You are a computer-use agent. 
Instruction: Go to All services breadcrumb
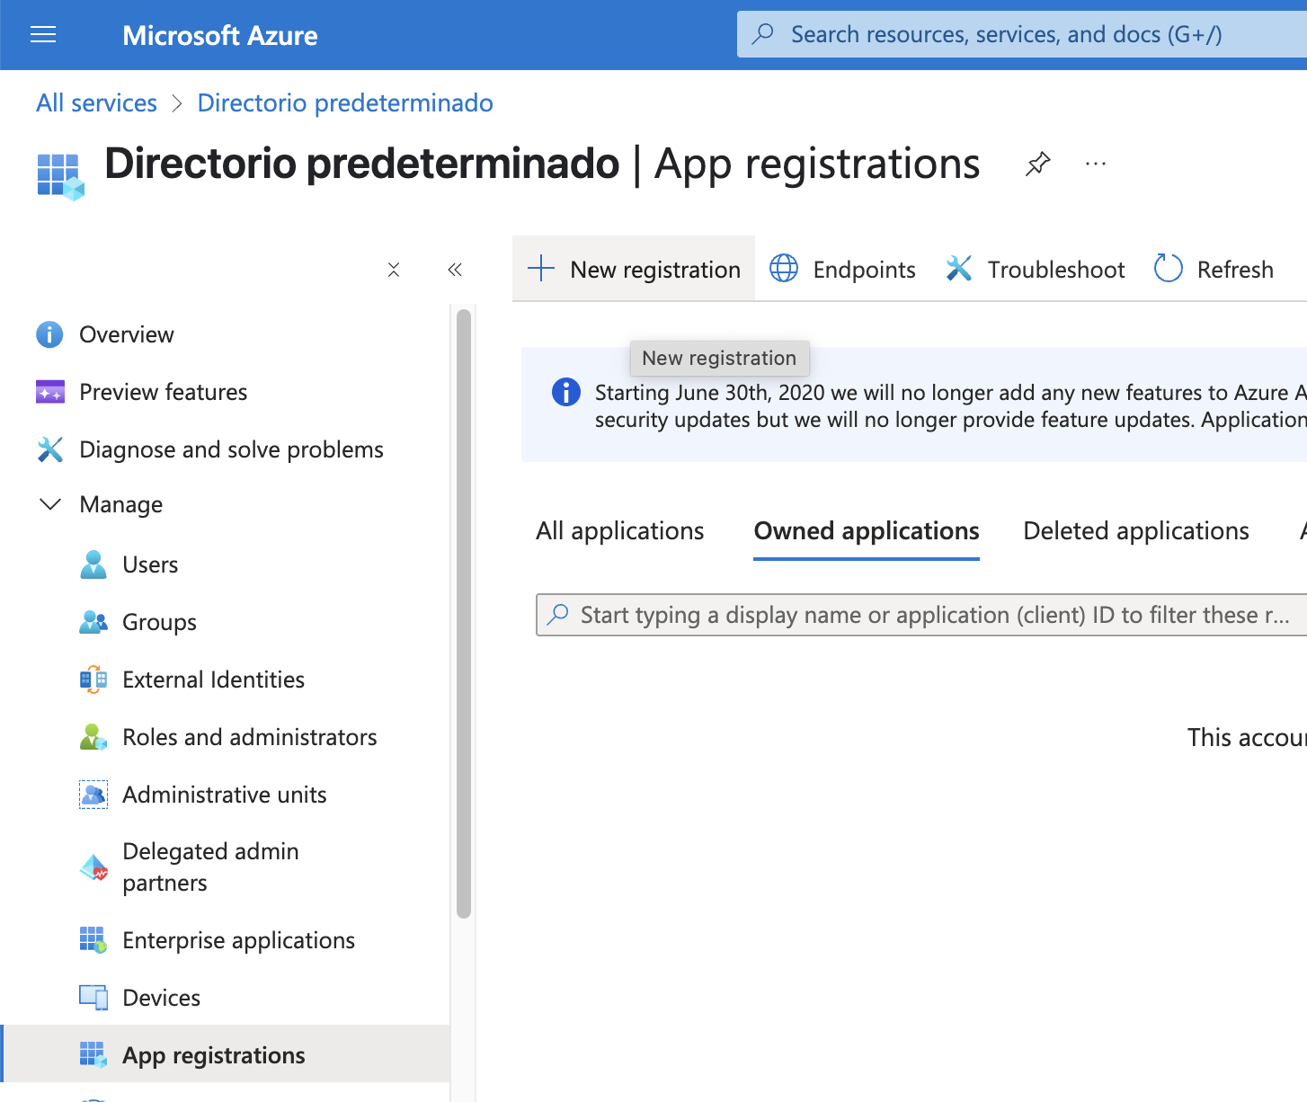tap(96, 102)
